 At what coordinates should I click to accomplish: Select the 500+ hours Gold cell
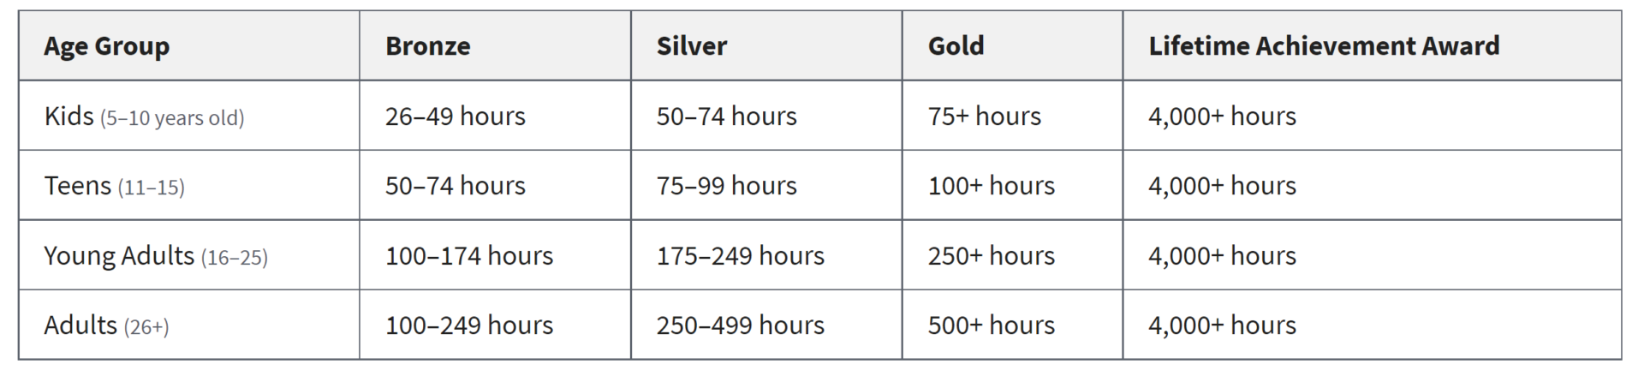[x=1012, y=325]
